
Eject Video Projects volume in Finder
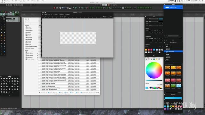[37, 54]
